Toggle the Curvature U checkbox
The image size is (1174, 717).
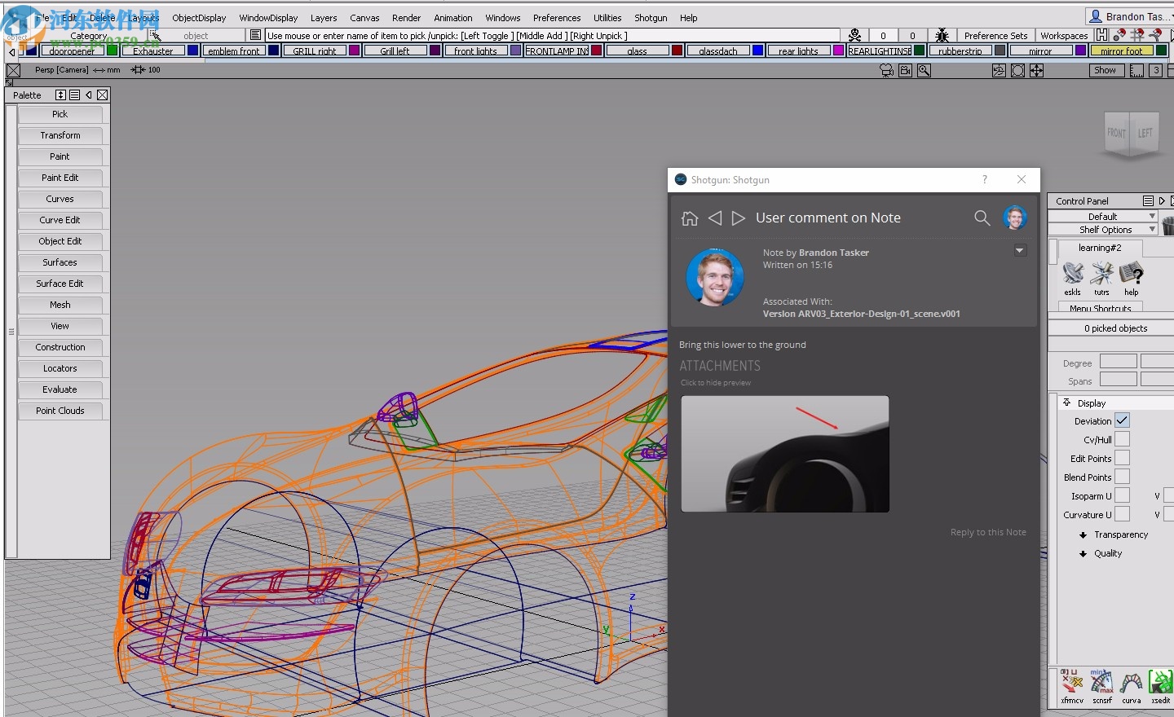tap(1123, 514)
